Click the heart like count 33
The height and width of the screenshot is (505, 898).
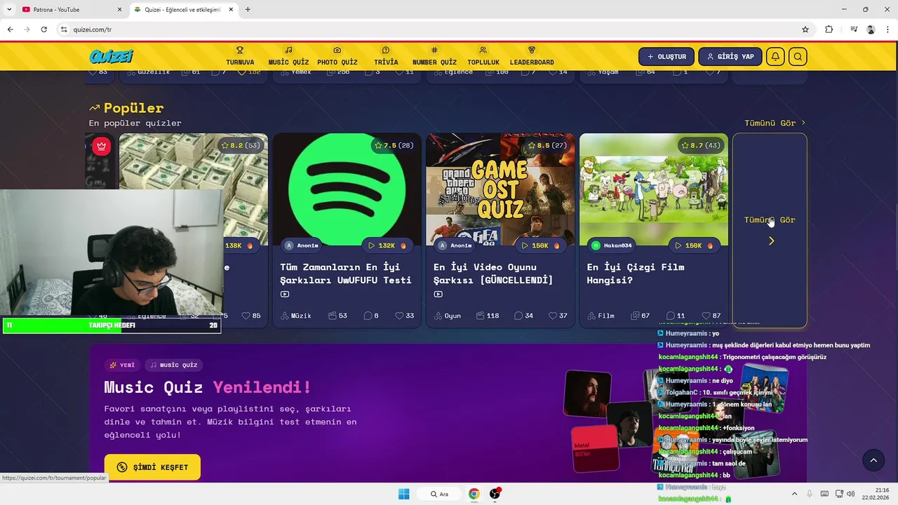[405, 316]
